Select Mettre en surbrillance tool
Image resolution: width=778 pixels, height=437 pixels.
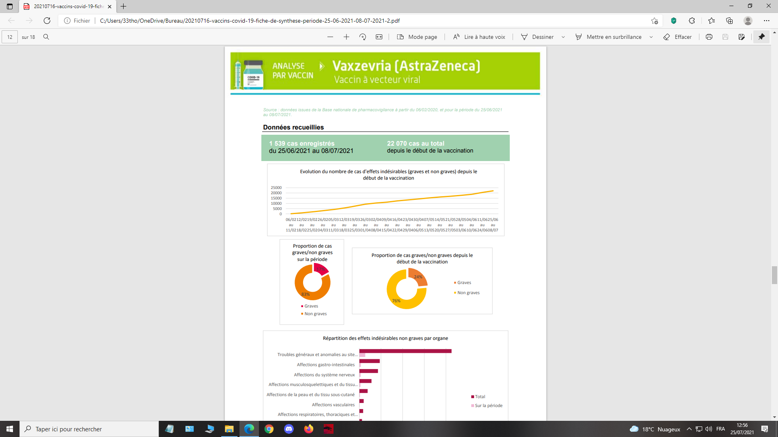pos(608,37)
